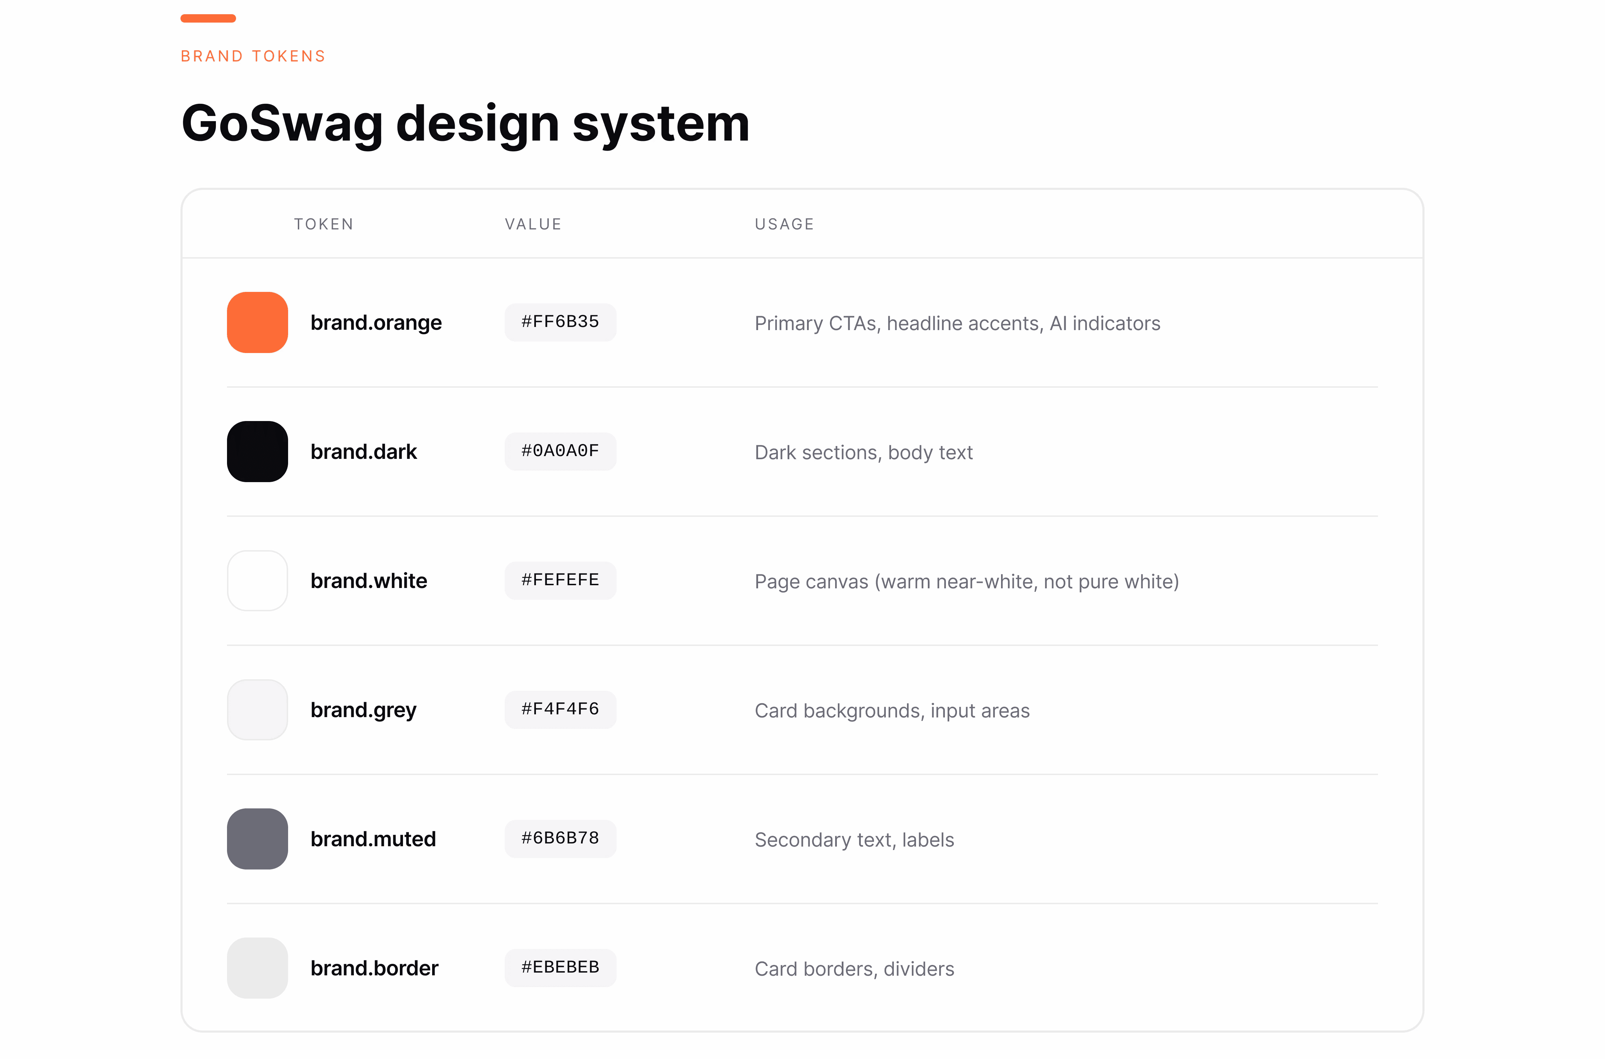Screen dimensions: 1605x1059
Task: Click the #FF6B35 hex value chip
Action: [x=561, y=322]
